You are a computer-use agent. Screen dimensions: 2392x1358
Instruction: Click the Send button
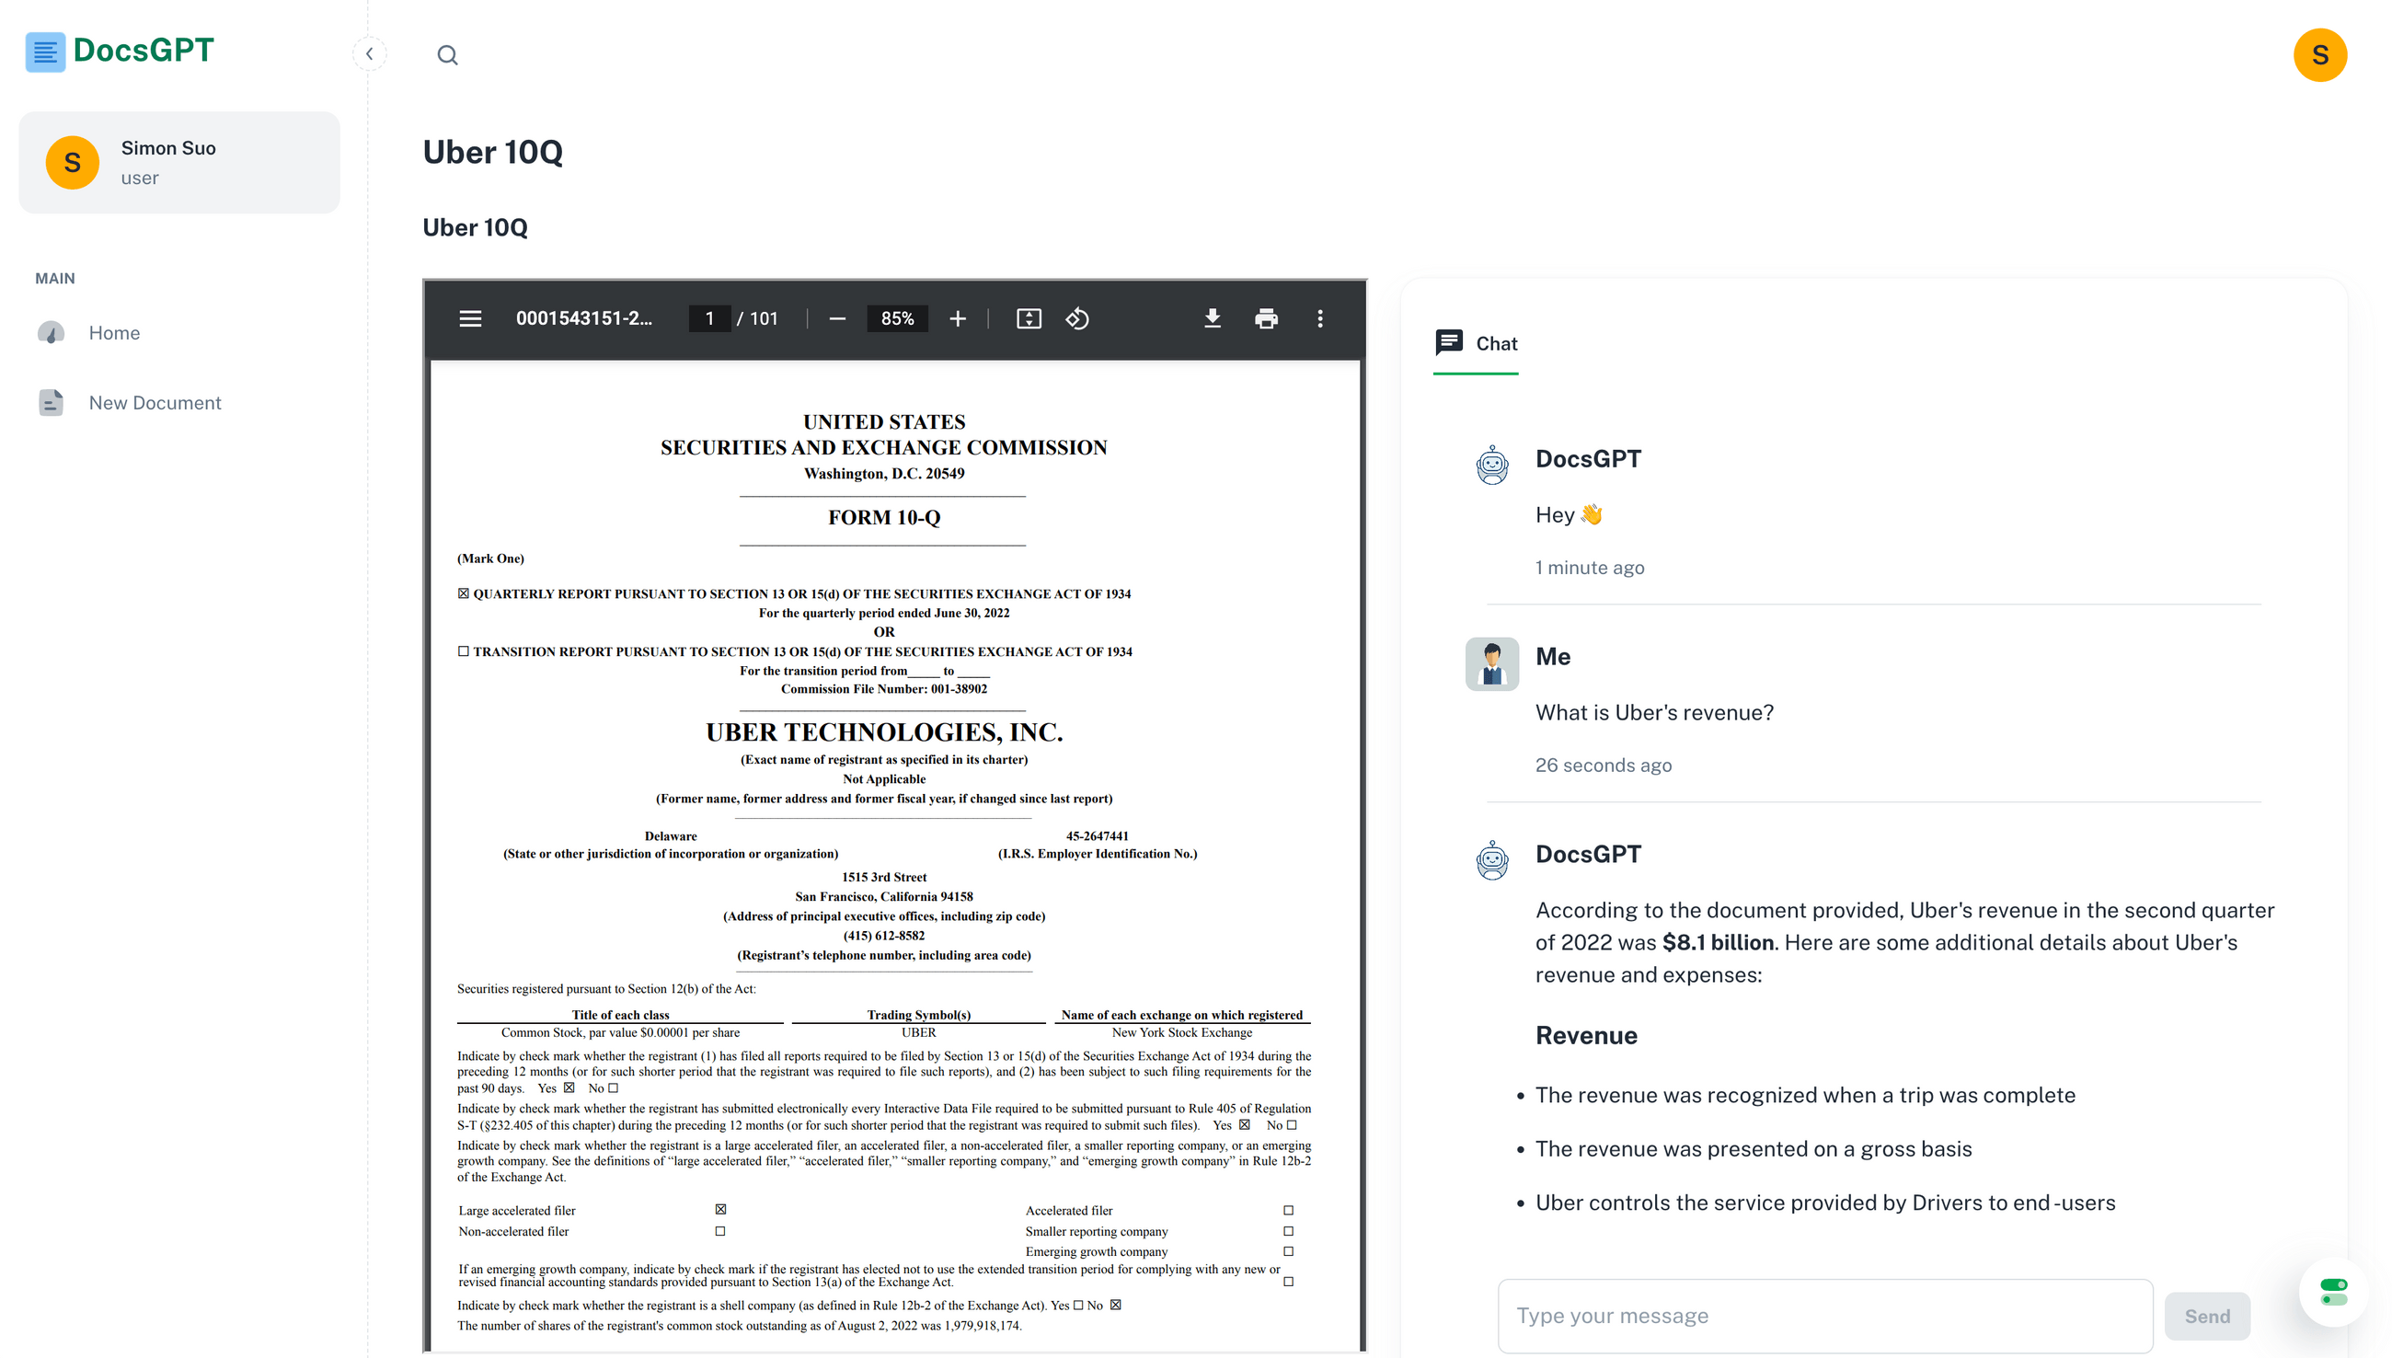2206,1315
